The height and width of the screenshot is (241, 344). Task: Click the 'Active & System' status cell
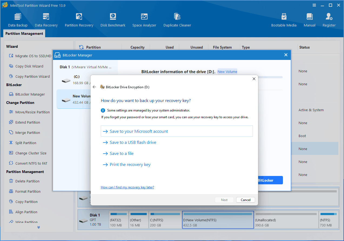tap(311, 110)
